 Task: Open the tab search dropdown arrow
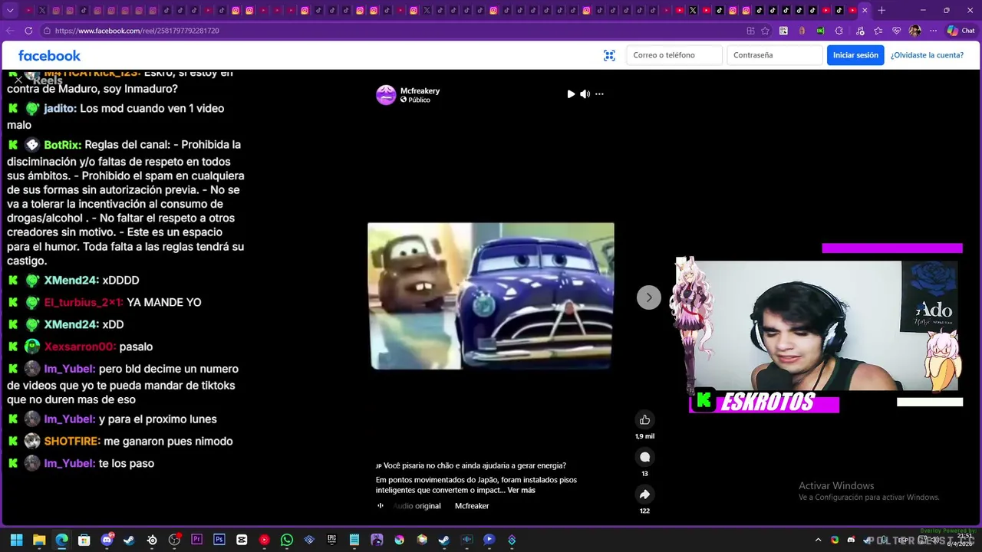10,10
